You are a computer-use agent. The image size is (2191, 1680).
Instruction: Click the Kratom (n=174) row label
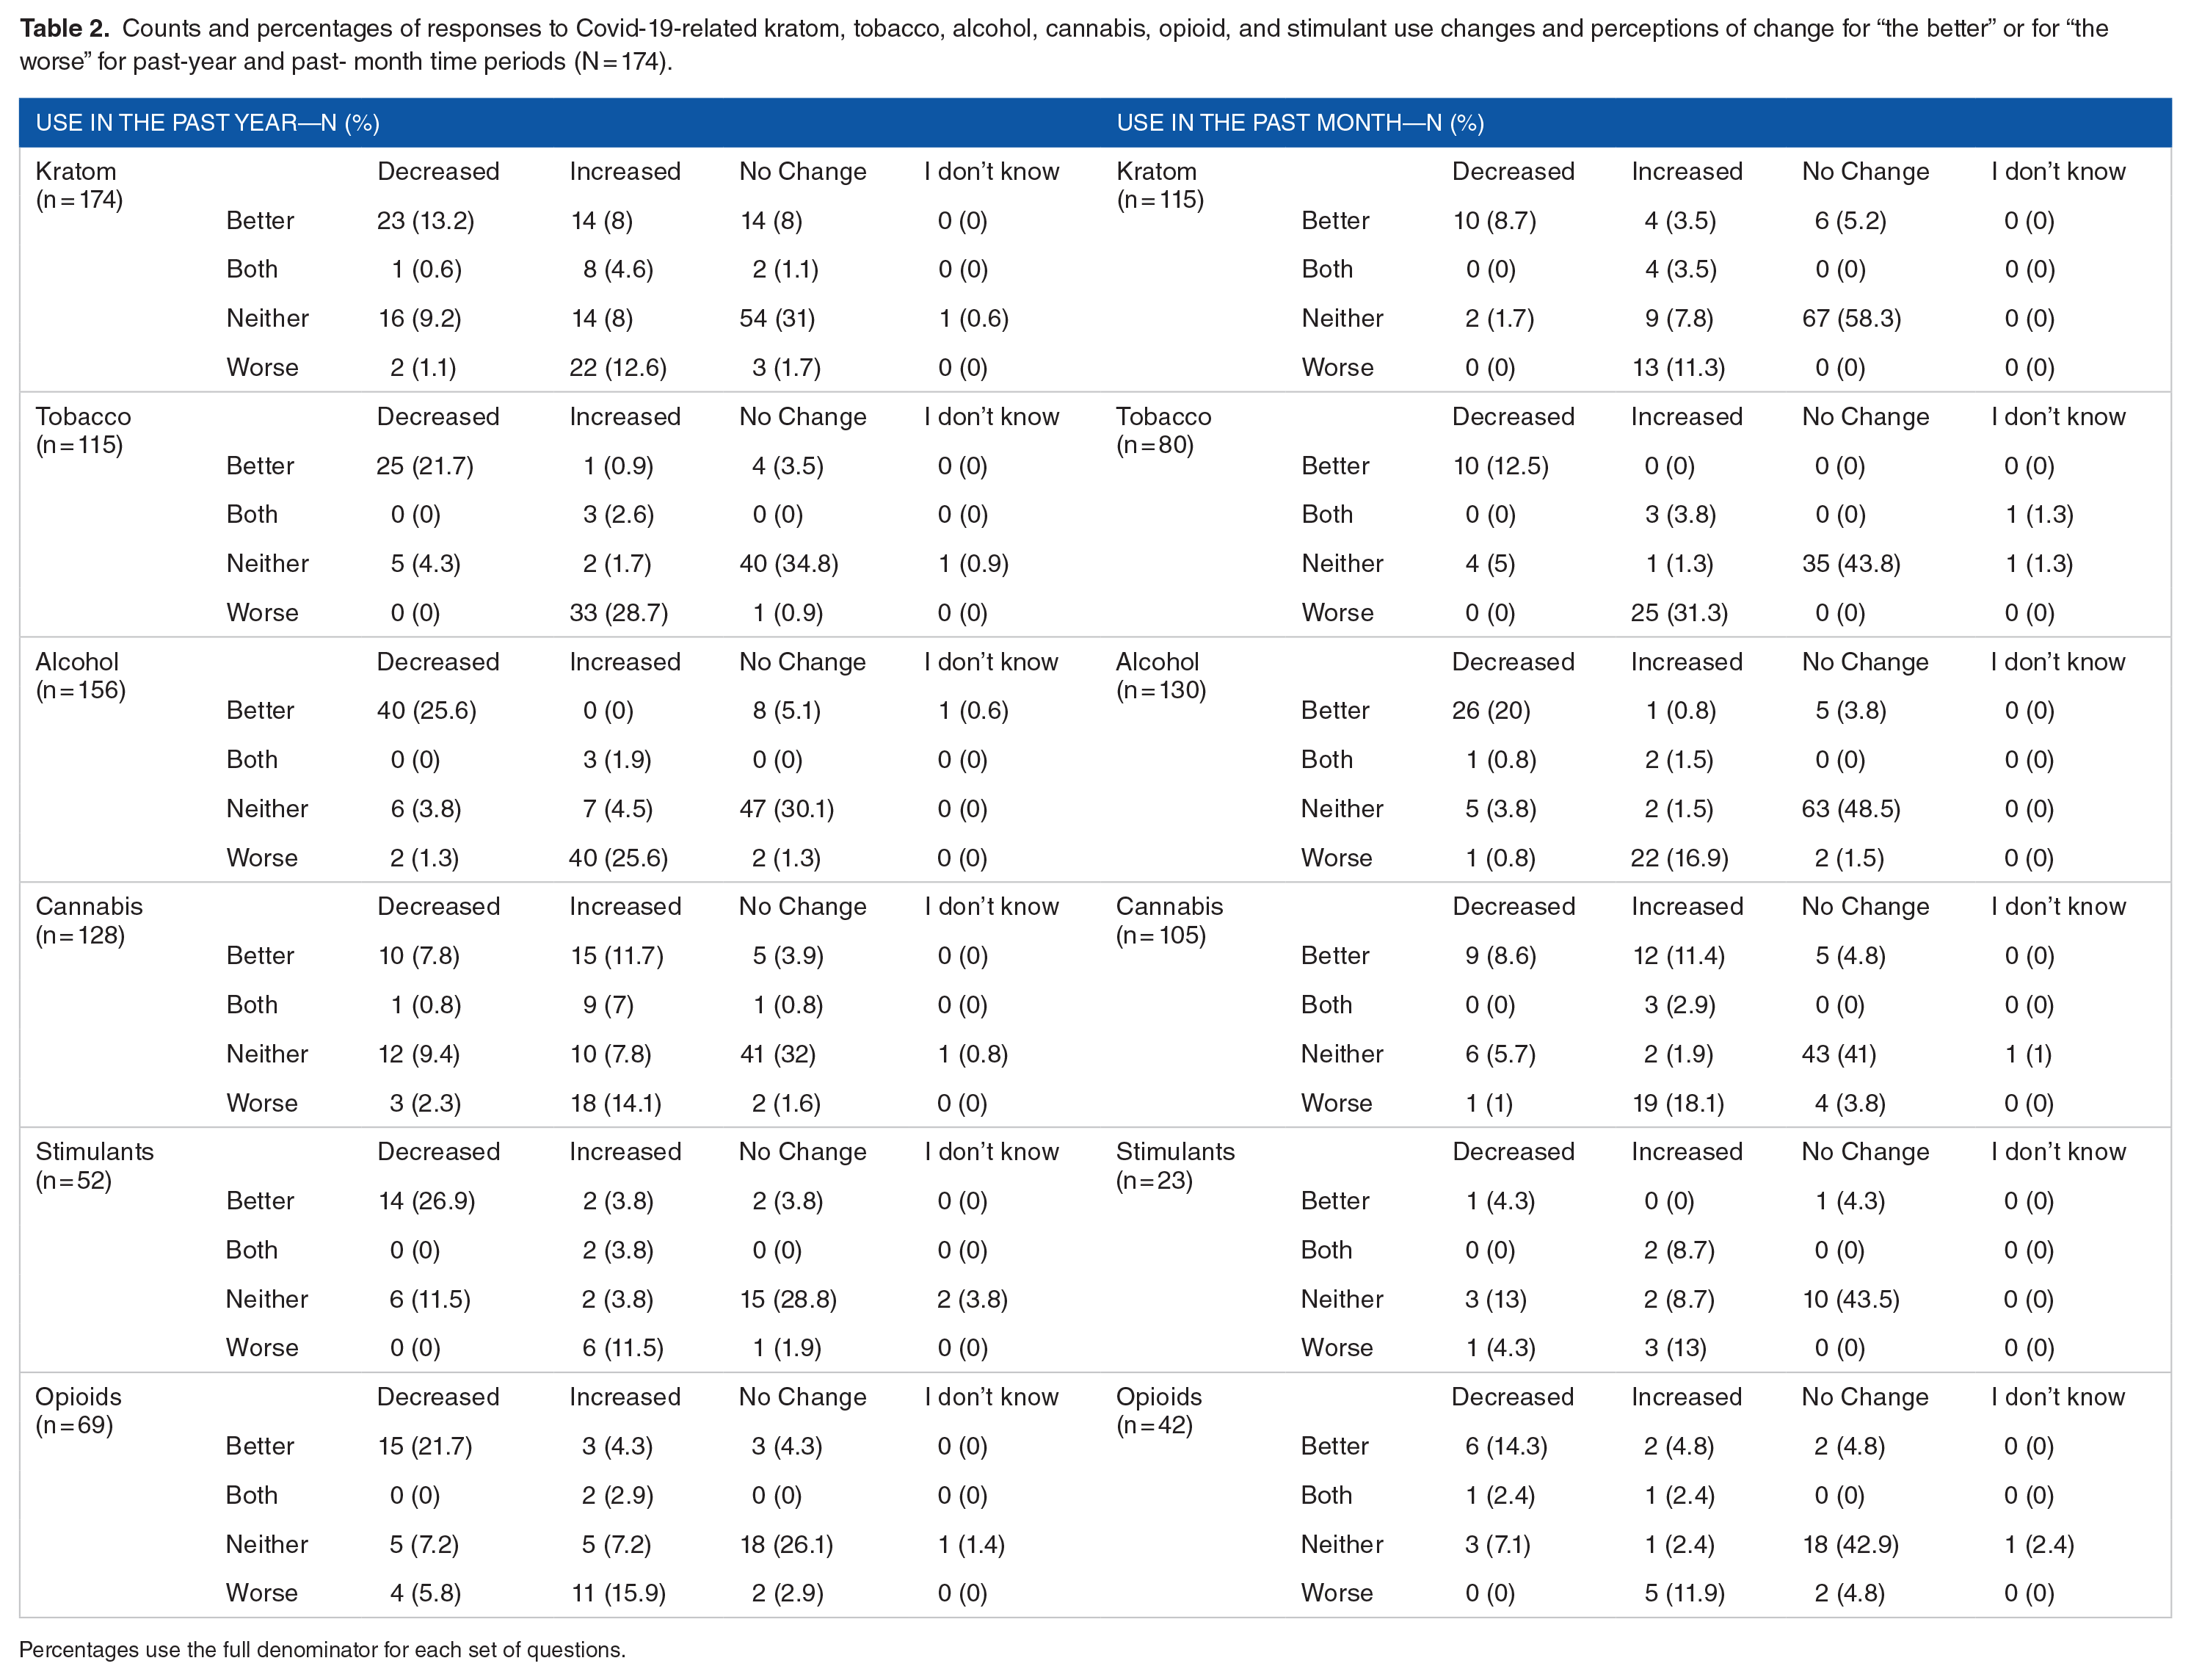[x=79, y=185]
